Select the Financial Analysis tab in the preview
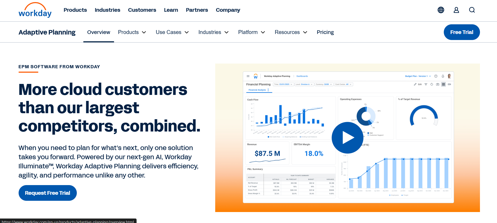This screenshot has height=223, width=497. tap(257, 90)
